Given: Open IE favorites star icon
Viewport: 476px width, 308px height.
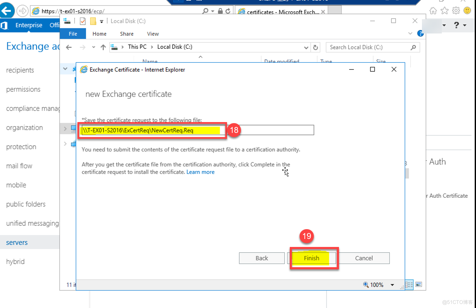Looking at the screenshot, I should point(444,11).
